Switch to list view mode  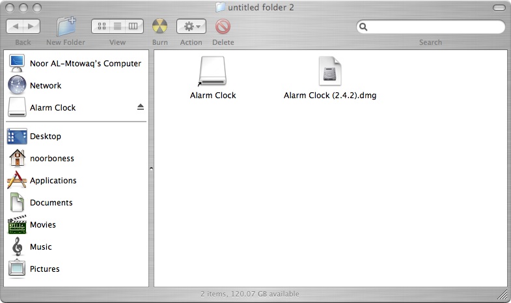tap(117, 27)
